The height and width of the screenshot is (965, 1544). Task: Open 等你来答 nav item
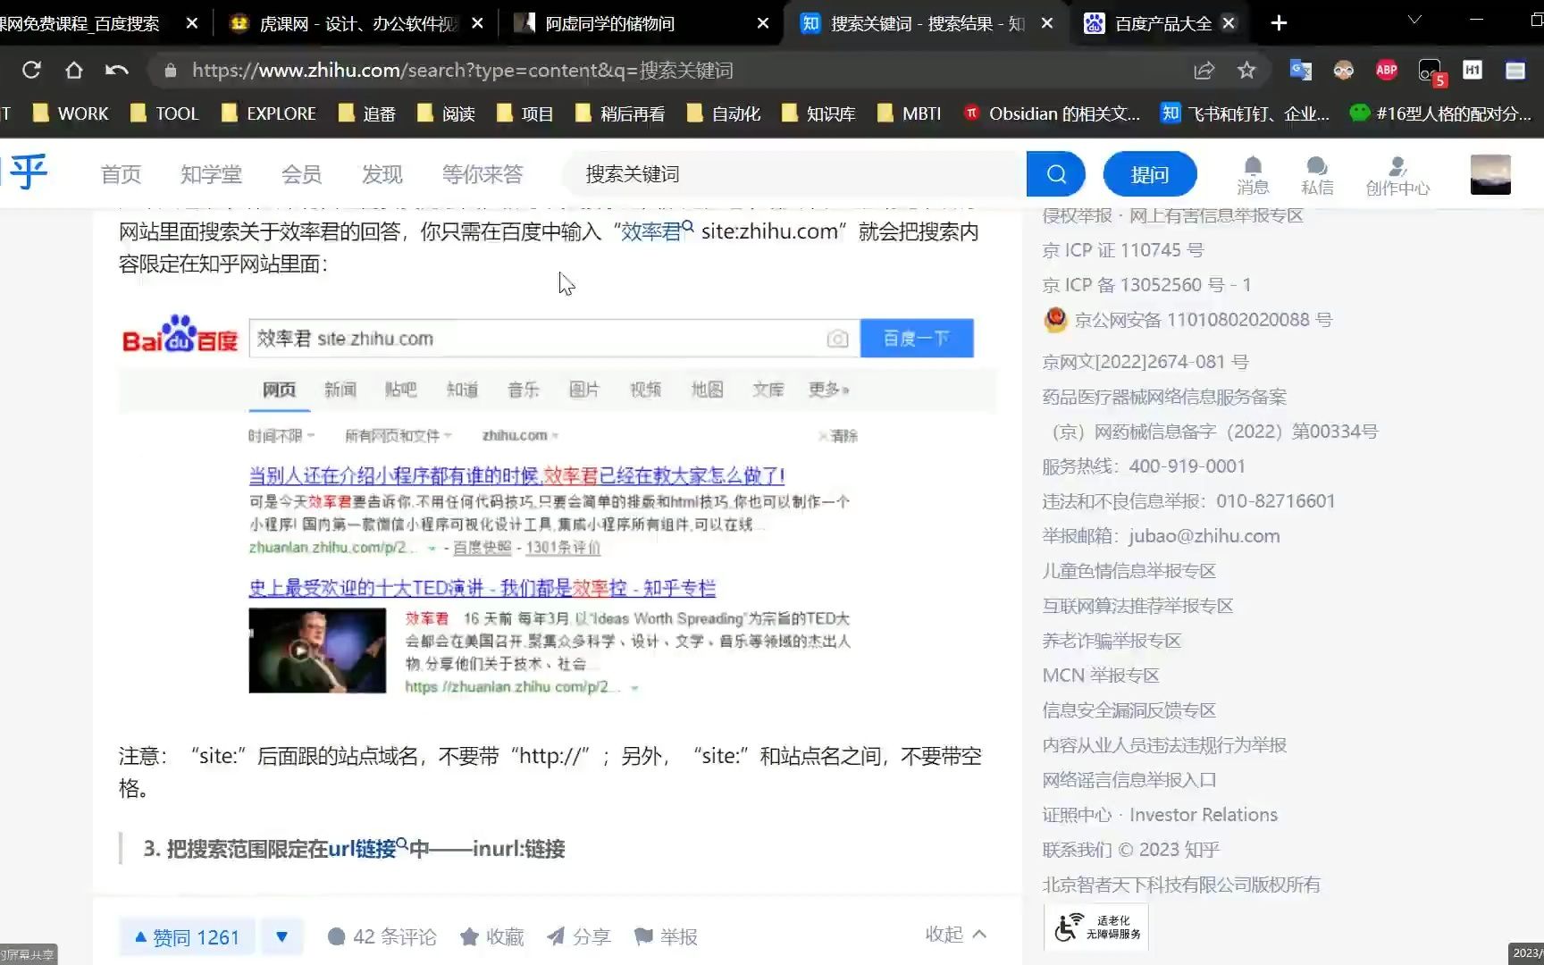[x=482, y=174]
